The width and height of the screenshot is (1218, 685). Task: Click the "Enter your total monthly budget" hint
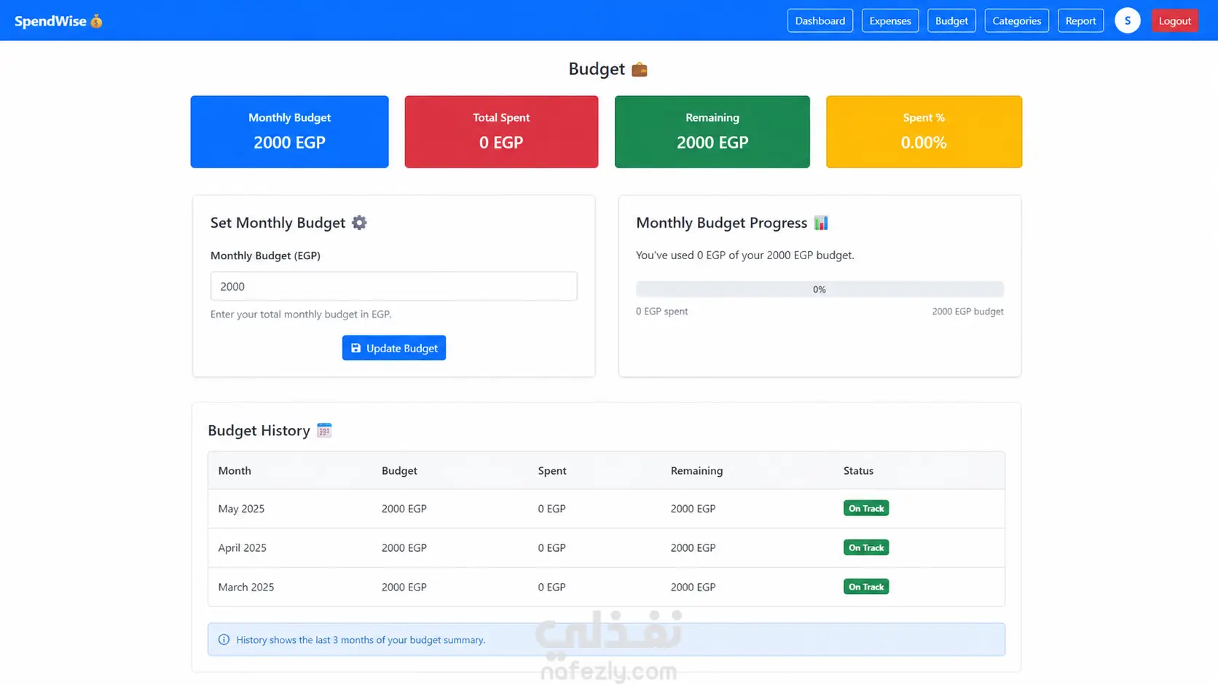click(x=301, y=314)
